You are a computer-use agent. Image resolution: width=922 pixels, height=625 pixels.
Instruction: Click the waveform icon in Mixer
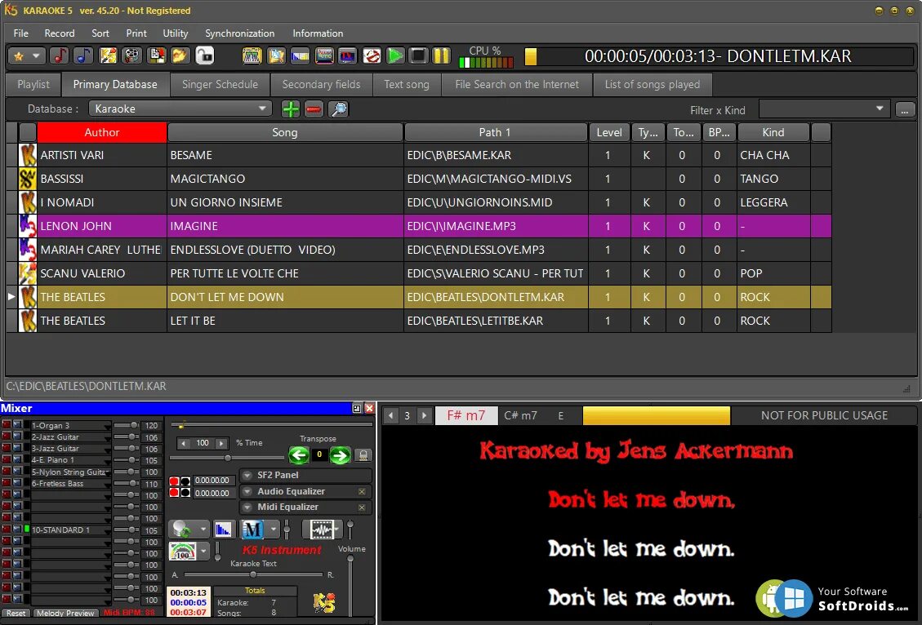pyautogui.click(x=323, y=530)
